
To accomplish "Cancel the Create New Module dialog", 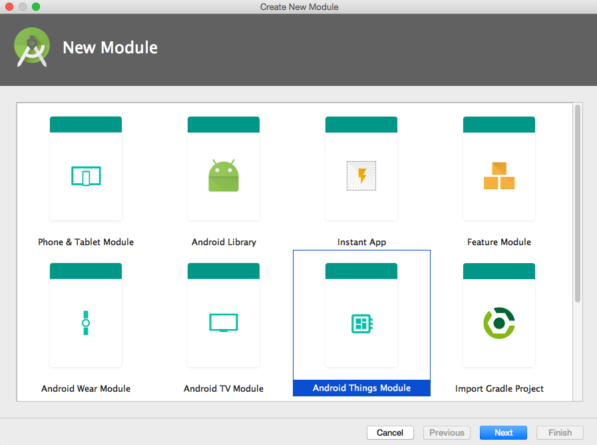I will [390, 433].
